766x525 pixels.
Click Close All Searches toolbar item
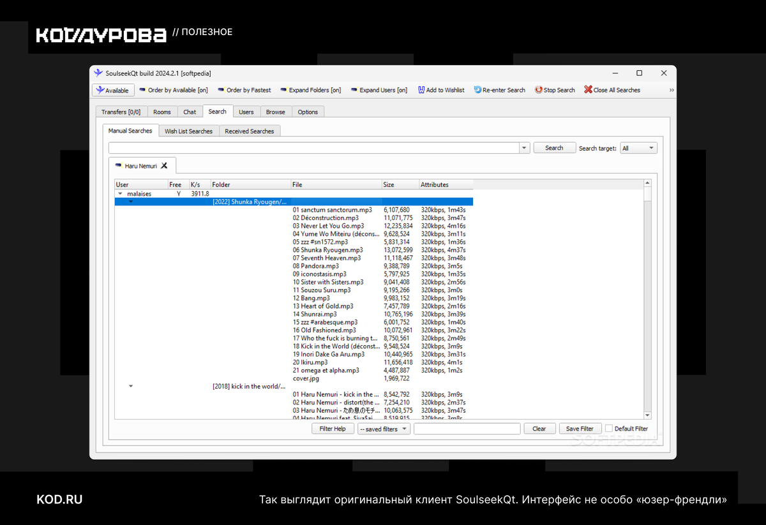click(612, 91)
